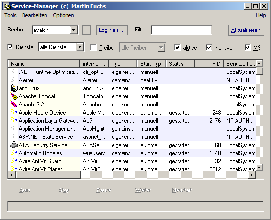Focus the Filter input field
271x220 pixels.
pos(181,30)
